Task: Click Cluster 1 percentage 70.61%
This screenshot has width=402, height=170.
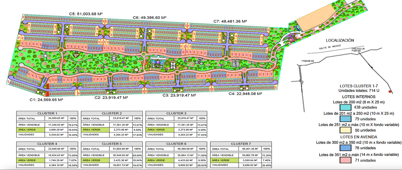Action: tap(72, 124)
